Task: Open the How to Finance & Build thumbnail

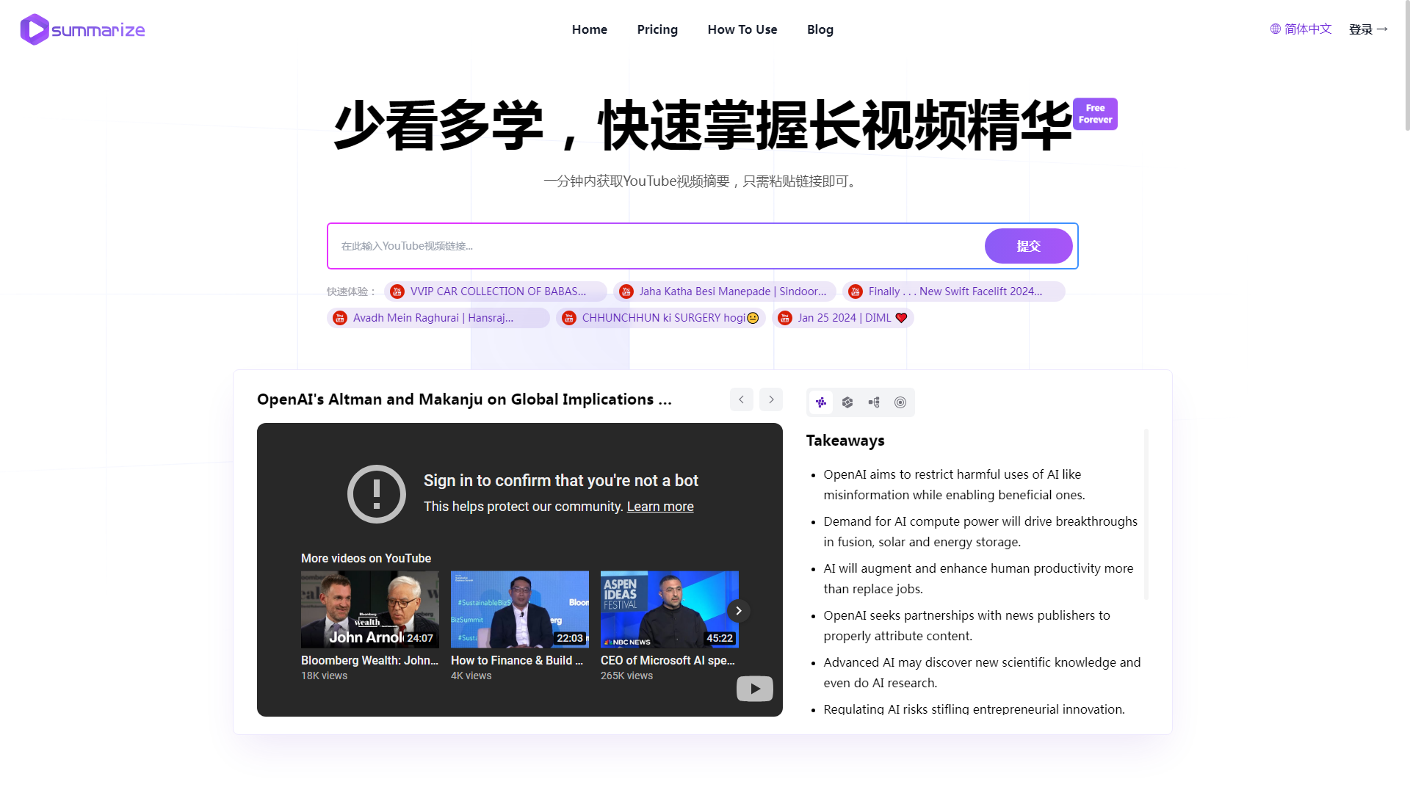Action: (520, 609)
